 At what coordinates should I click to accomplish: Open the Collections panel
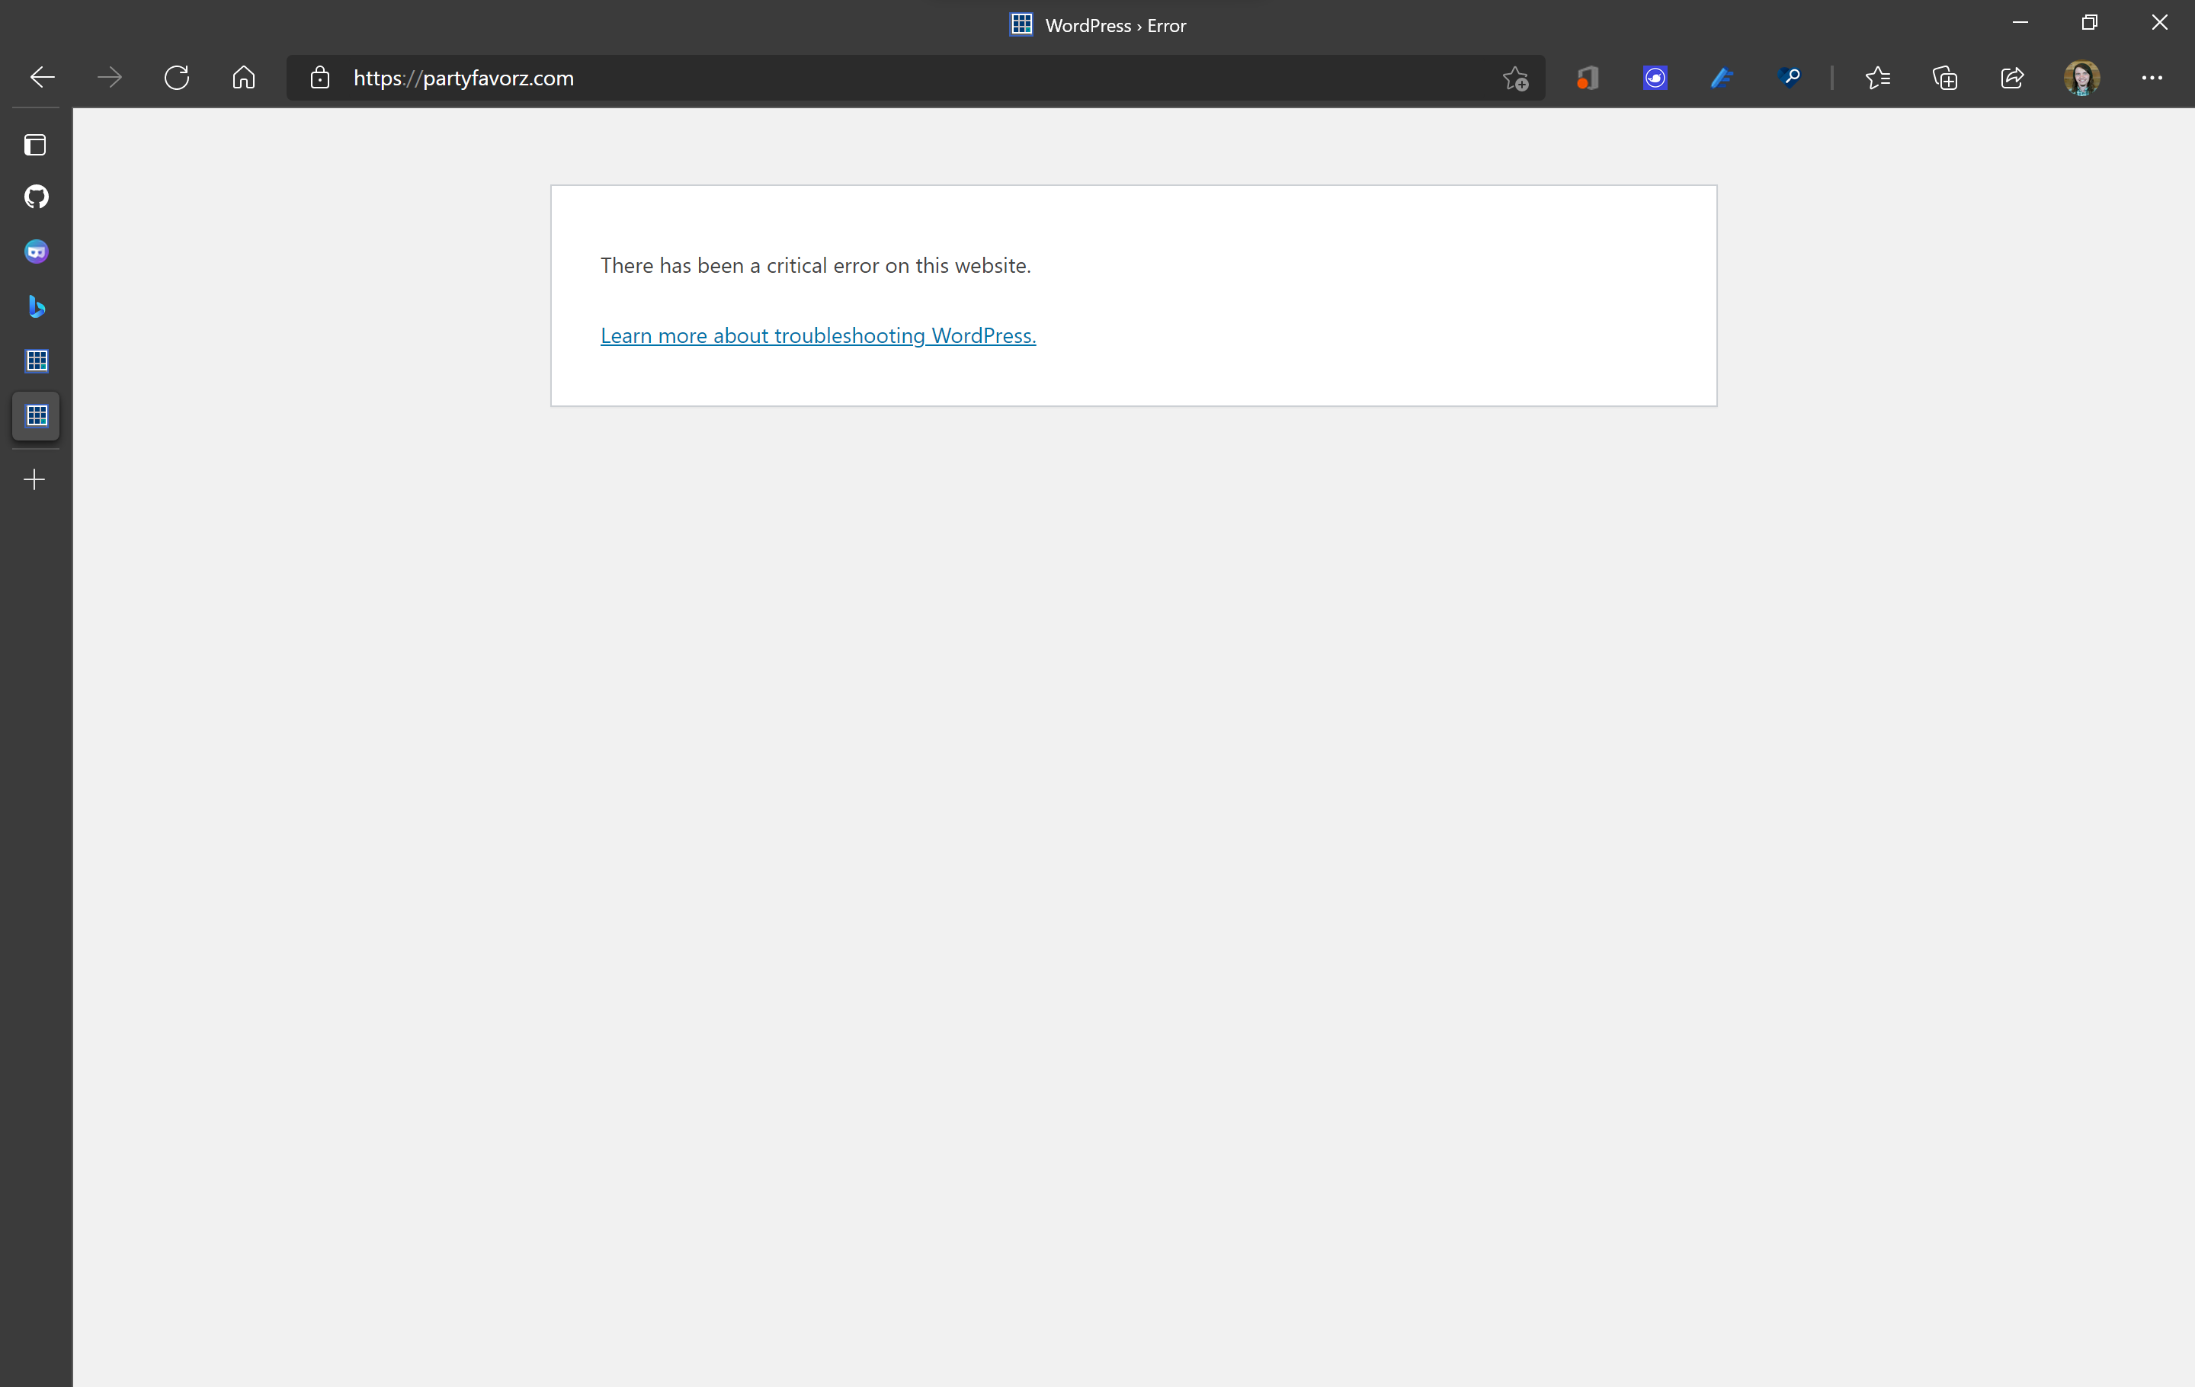(1944, 78)
